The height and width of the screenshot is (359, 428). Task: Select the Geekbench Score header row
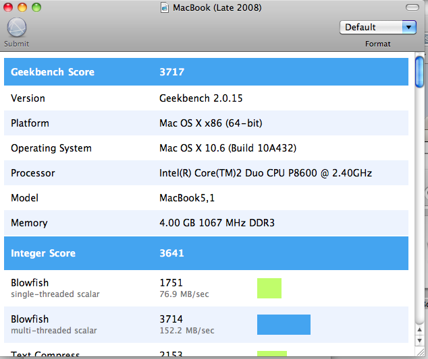click(x=206, y=71)
